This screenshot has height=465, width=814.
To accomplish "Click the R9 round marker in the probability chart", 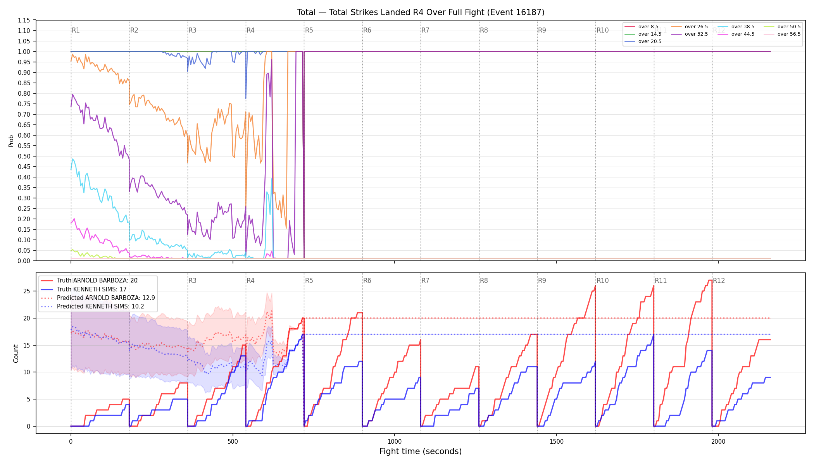I will [542, 30].
